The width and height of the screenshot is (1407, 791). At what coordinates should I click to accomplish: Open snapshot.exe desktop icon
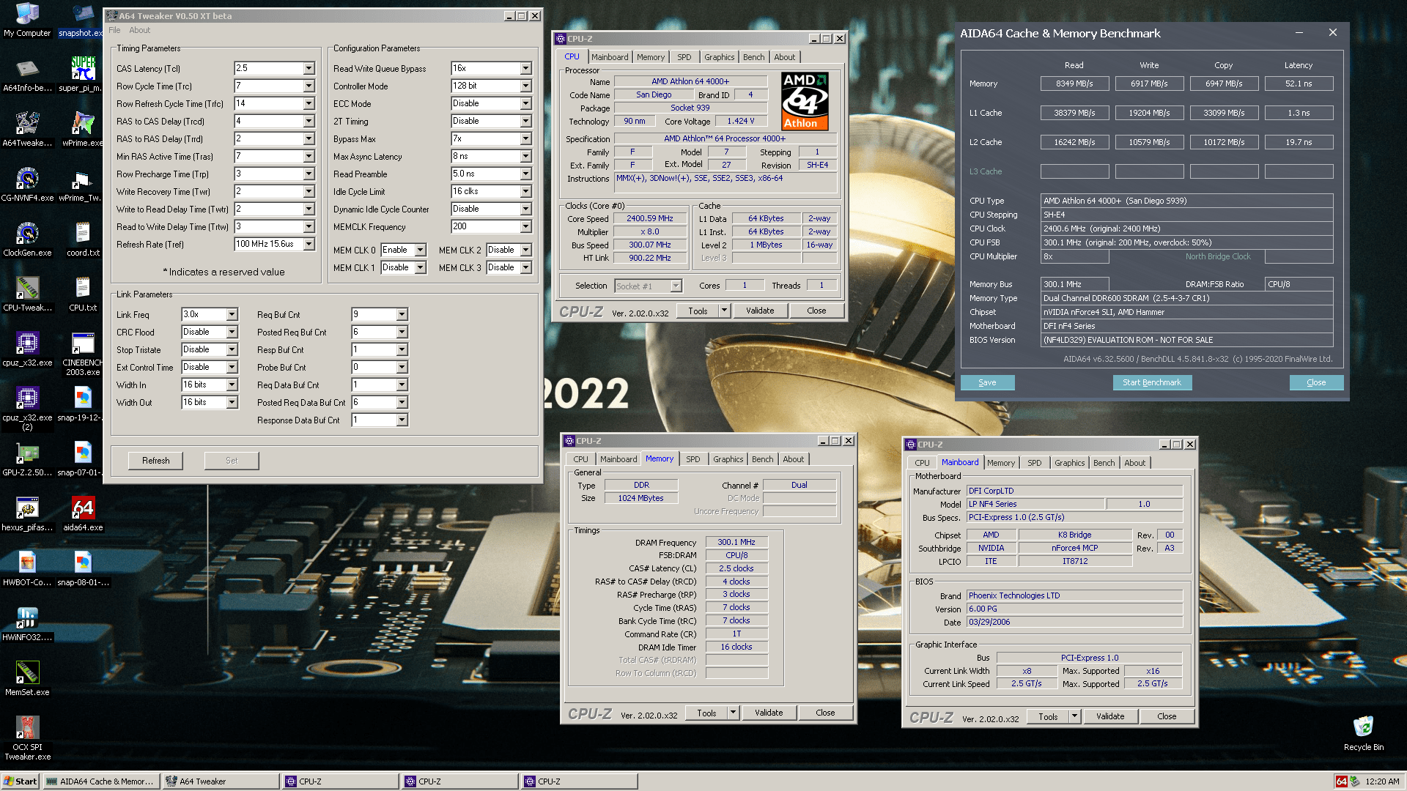click(x=82, y=20)
